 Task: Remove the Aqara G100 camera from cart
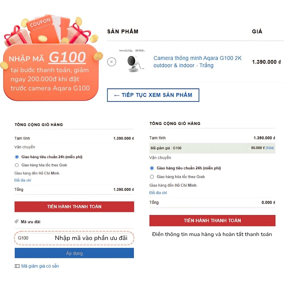(112, 62)
